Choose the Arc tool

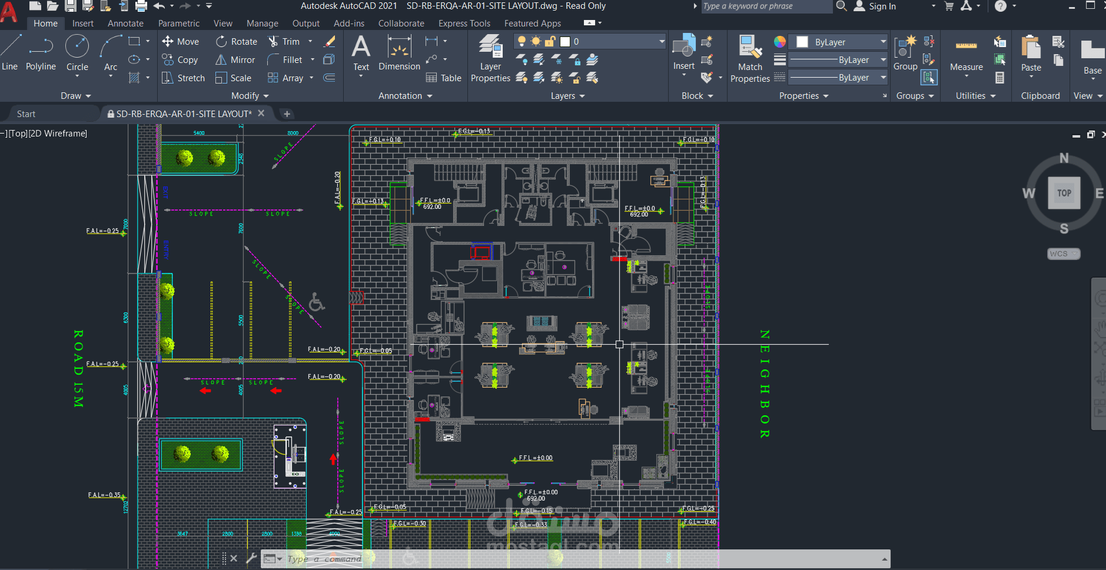(111, 52)
